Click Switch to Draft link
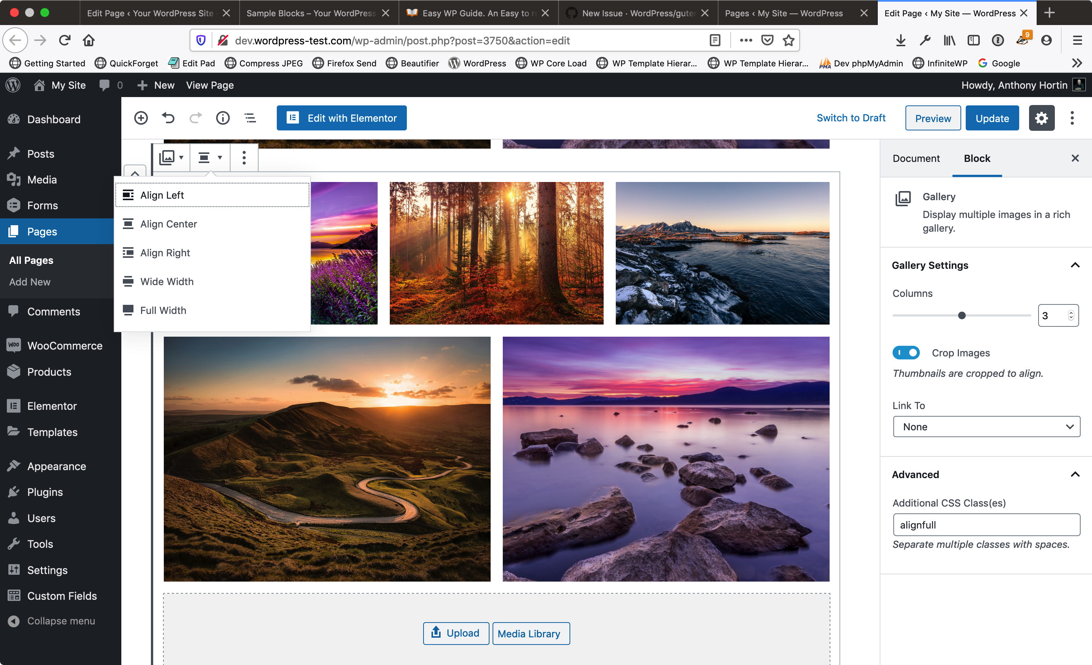The width and height of the screenshot is (1092, 665). 851,118
